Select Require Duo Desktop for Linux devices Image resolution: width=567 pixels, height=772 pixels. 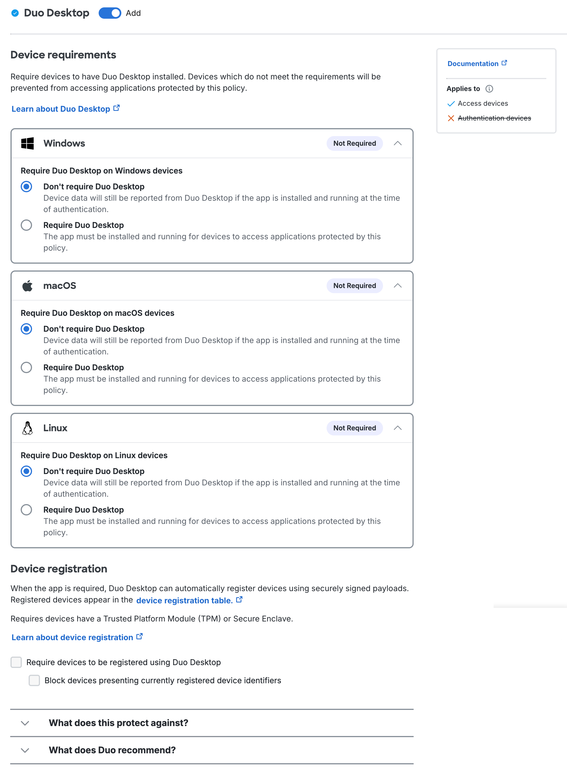tap(26, 510)
